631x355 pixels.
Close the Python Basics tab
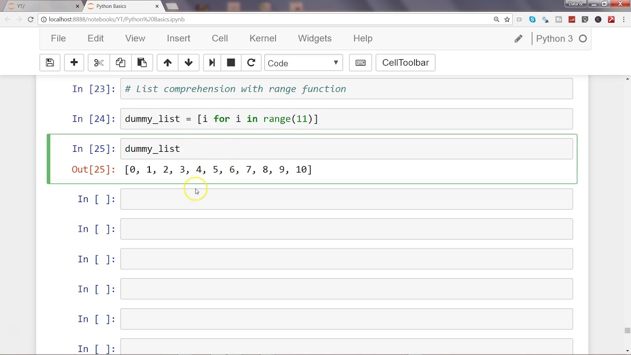(x=157, y=6)
